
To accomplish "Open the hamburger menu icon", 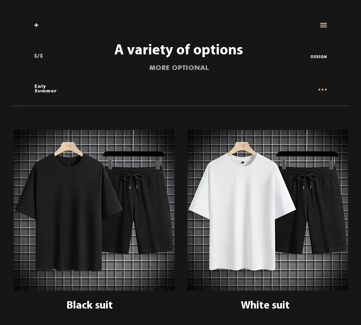I will [323, 25].
